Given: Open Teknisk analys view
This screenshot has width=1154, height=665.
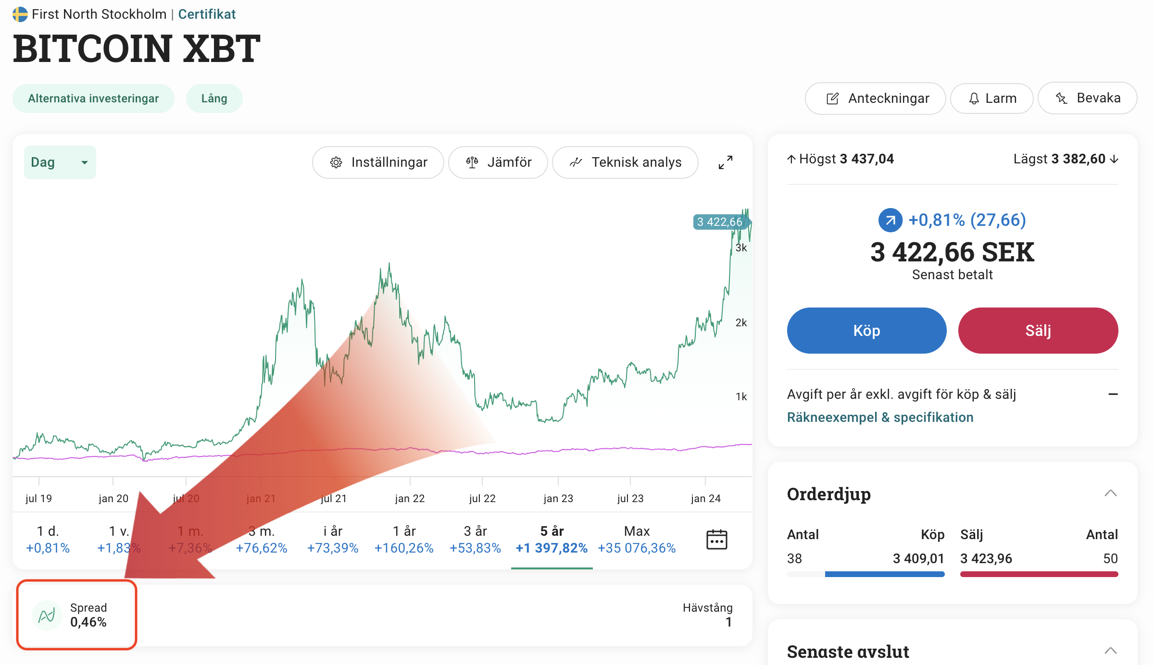Looking at the screenshot, I should (625, 162).
